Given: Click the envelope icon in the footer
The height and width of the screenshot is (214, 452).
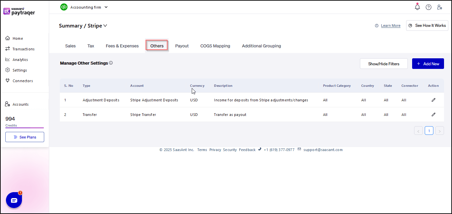Looking at the screenshot, I should [x=299, y=149].
